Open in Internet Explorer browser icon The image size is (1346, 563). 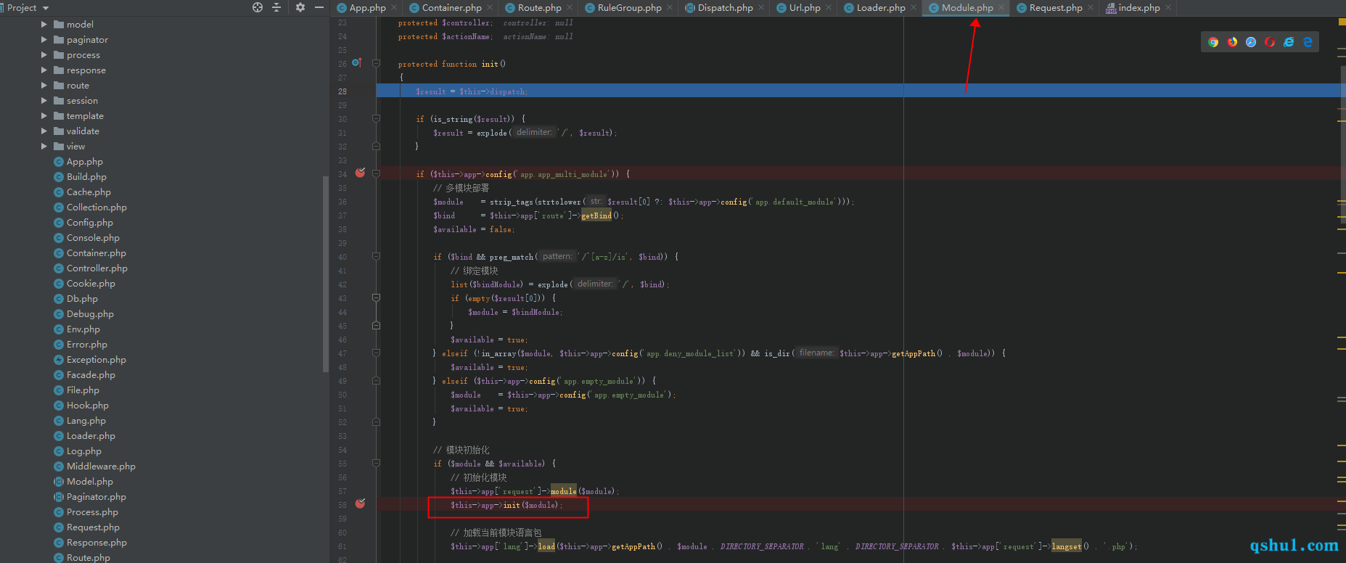(1289, 42)
